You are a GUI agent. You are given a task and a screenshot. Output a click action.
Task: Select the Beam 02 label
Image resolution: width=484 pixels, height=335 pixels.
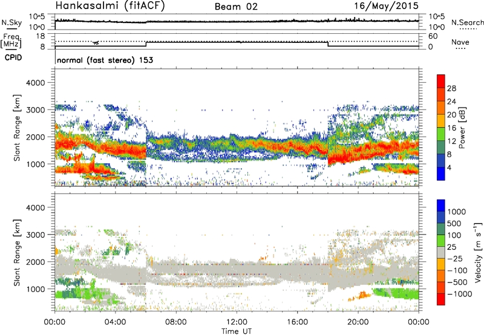pos(236,7)
